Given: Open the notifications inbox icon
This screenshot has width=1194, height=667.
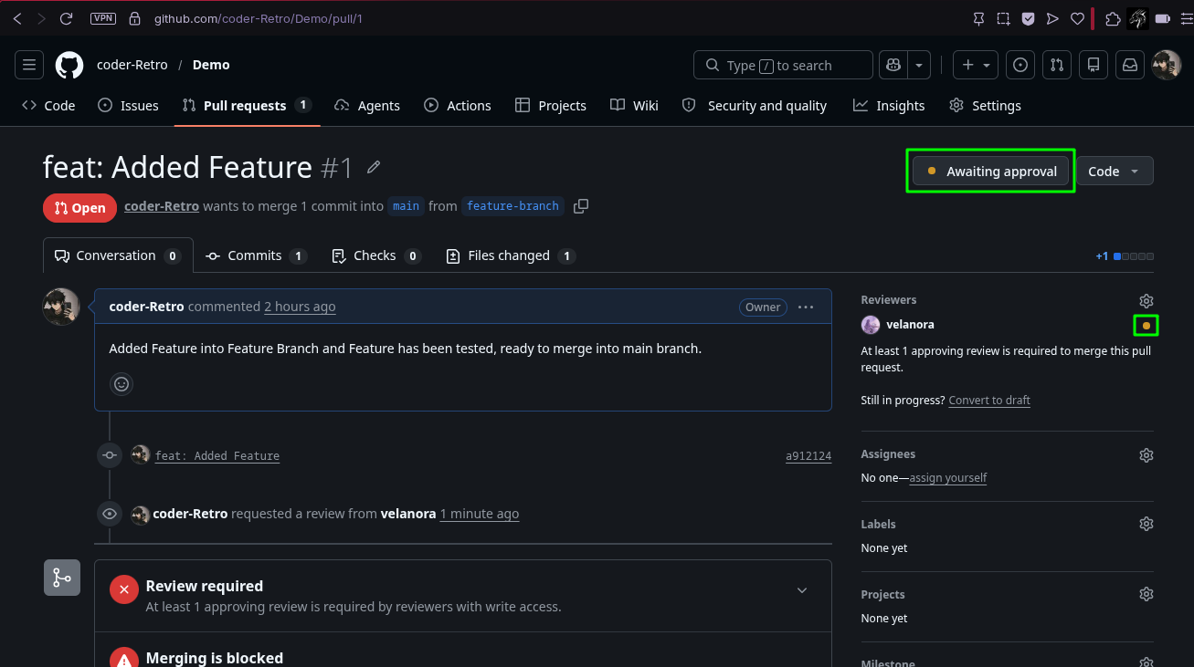Looking at the screenshot, I should (1130, 65).
